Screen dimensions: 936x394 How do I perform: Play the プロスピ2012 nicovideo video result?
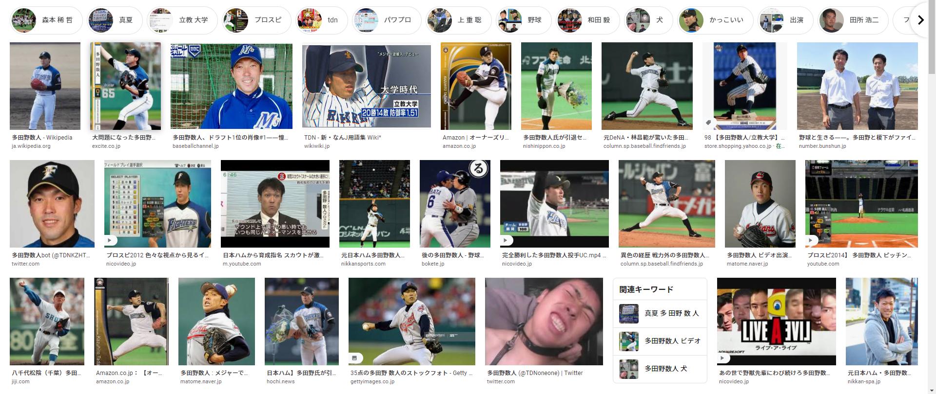pyautogui.click(x=110, y=240)
